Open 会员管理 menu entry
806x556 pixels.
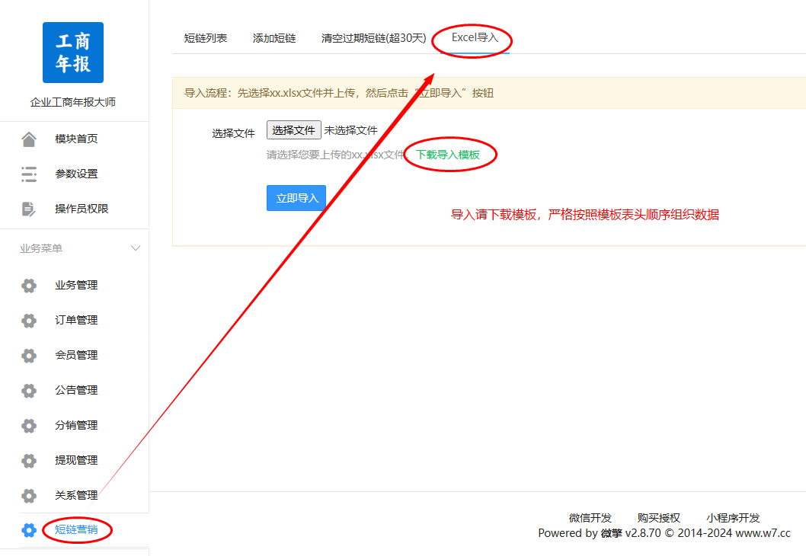click(76, 355)
